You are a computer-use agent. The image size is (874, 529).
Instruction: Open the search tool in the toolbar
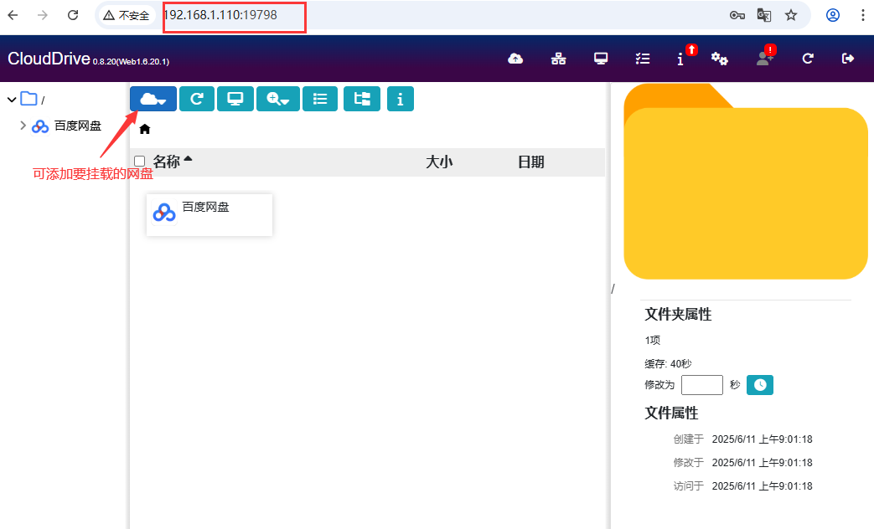click(272, 99)
